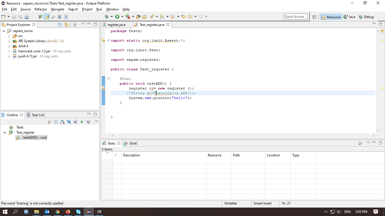The width and height of the screenshot is (385, 216).
Task: Open a new Java project wizard icon
Action: pyautogui.click(x=4, y=17)
